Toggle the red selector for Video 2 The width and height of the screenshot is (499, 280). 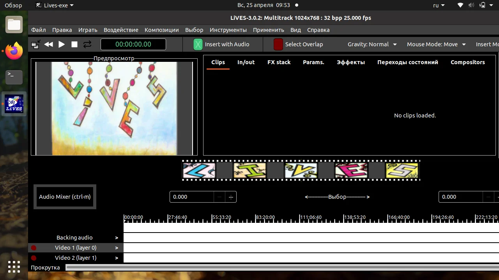tap(34, 258)
